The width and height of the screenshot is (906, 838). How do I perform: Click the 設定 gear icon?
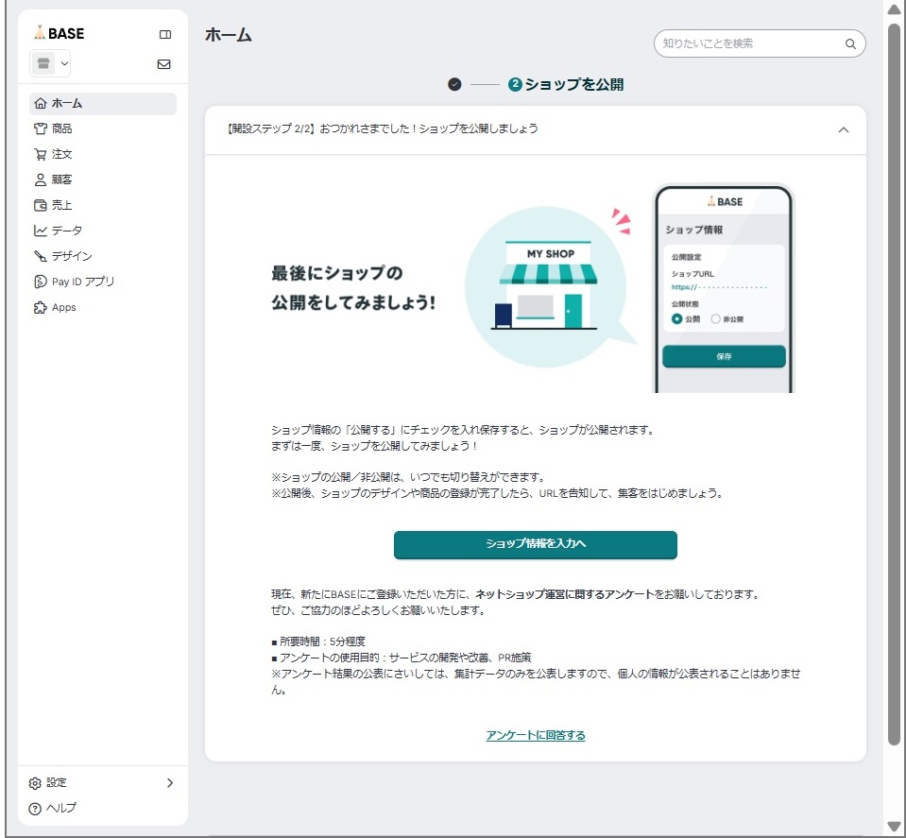35,783
